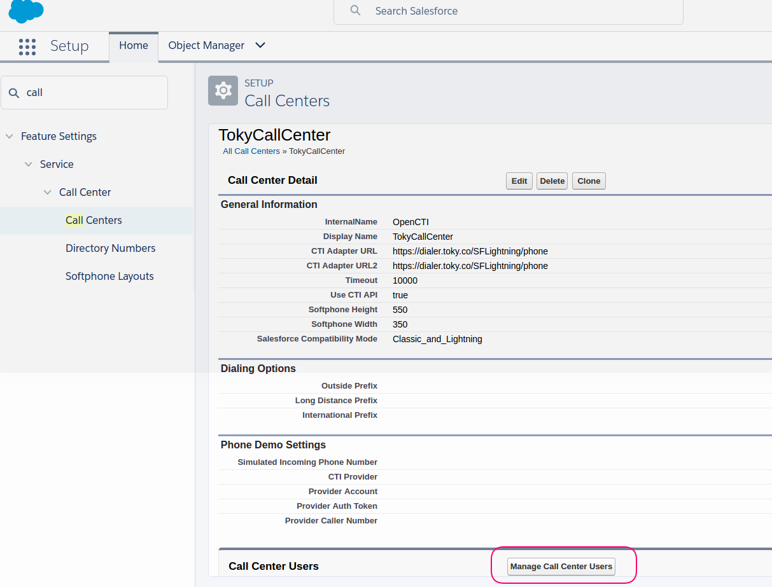This screenshot has width=772, height=587.
Task: Click the Setup gear icon in header
Action: (x=223, y=91)
